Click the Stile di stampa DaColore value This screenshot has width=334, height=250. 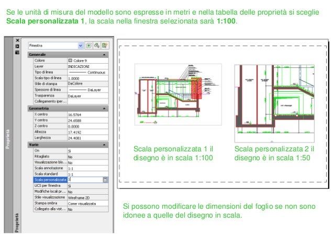[x=88, y=84]
